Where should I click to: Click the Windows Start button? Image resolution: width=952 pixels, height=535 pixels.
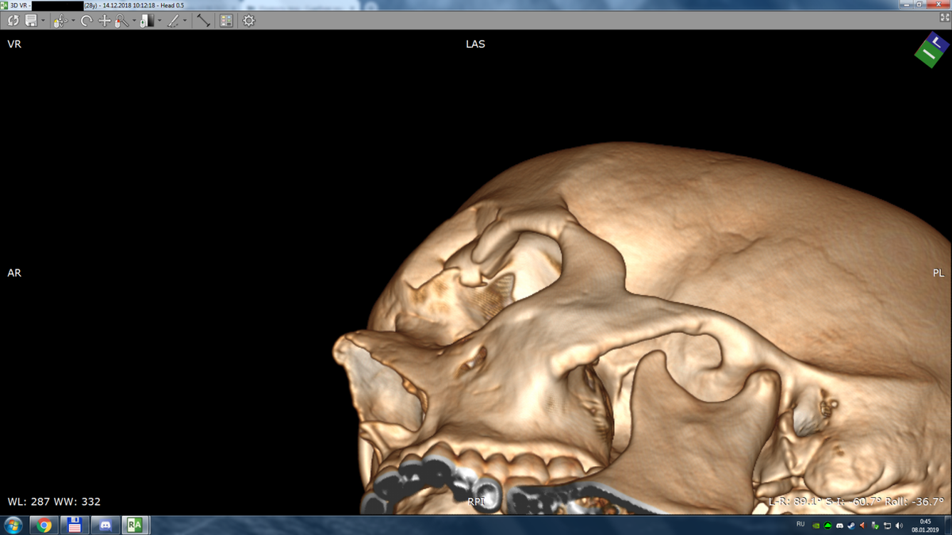13,525
